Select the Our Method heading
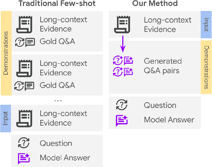Screen dimensions: 212x167 [x=155, y=4]
